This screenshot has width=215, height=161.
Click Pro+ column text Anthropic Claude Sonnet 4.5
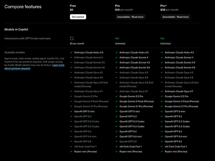point(180,62)
